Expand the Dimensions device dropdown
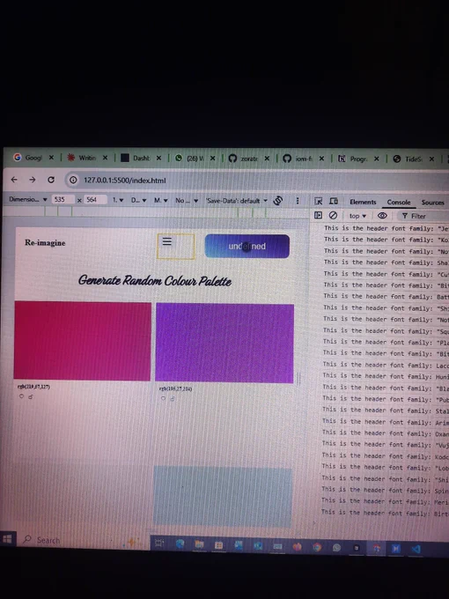 pyautogui.click(x=28, y=199)
